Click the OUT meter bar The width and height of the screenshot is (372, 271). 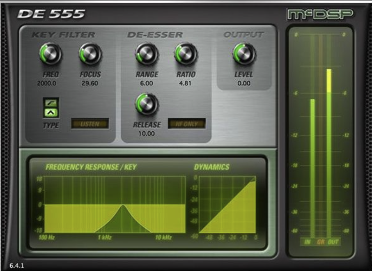[329, 153]
